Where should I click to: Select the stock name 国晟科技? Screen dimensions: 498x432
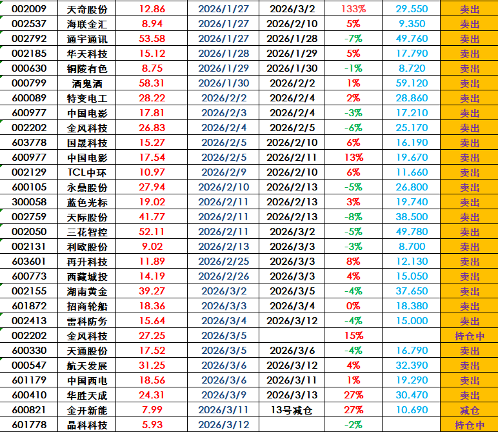pyautogui.click(x=87, y=143)
